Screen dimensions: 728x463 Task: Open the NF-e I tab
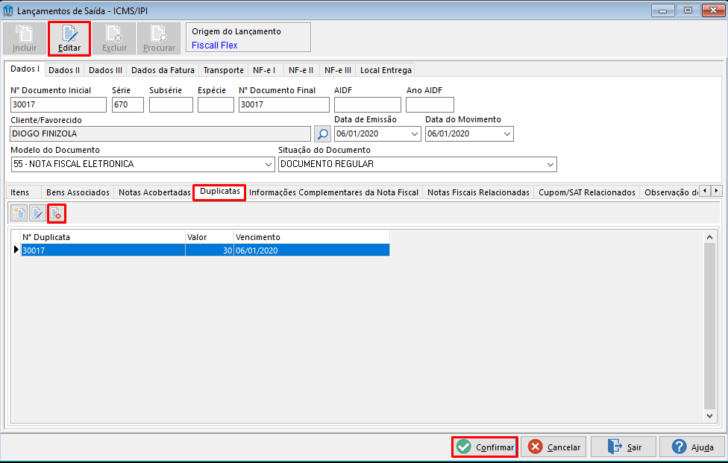(264, 71)
